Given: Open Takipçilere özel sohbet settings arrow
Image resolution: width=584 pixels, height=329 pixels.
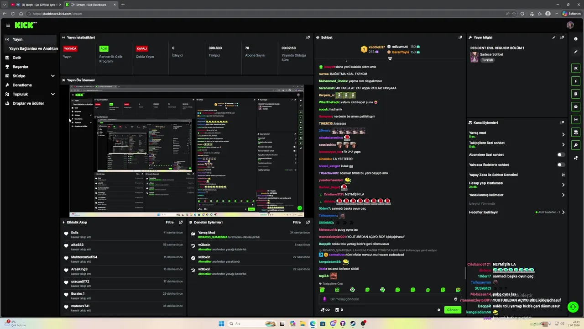Looking at the screenshot, I should 563,144.
